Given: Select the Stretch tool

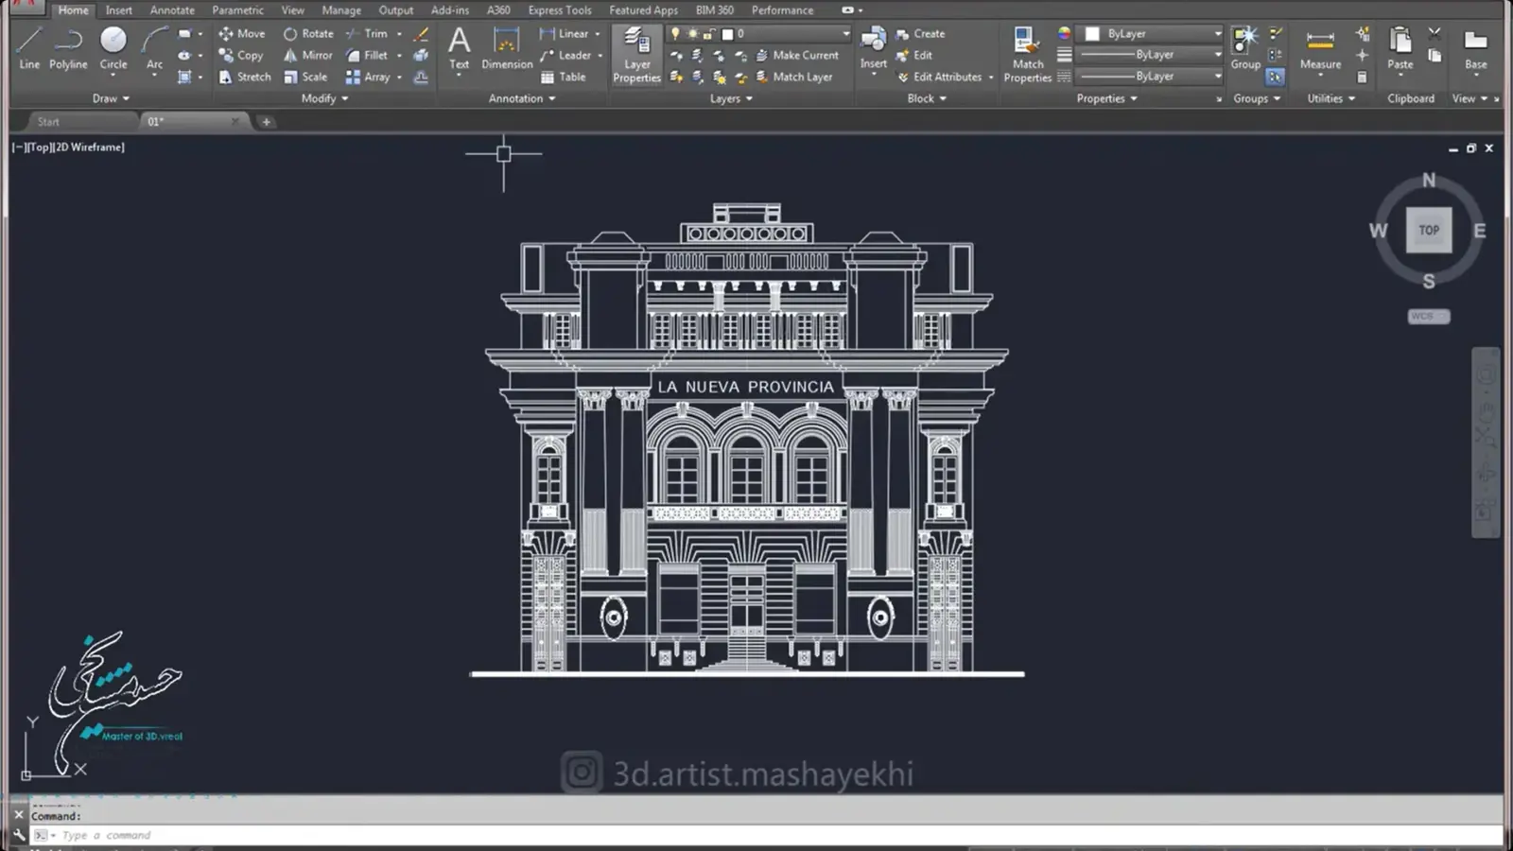Looking at the screenshot, I should pos(245,77).
